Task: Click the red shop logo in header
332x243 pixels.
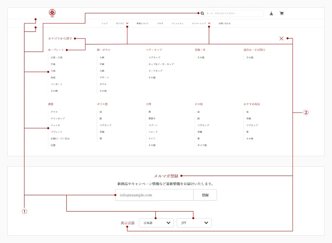Action: click(52, 13)
